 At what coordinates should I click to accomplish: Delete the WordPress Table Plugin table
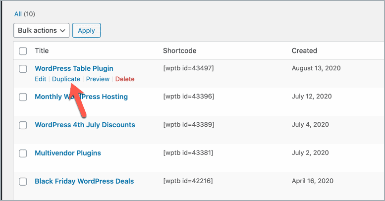(x=125, y=79)
